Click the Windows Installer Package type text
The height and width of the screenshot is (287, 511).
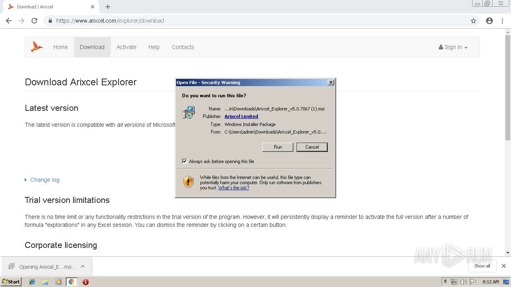pyautogui.click(x=250, y=124)
